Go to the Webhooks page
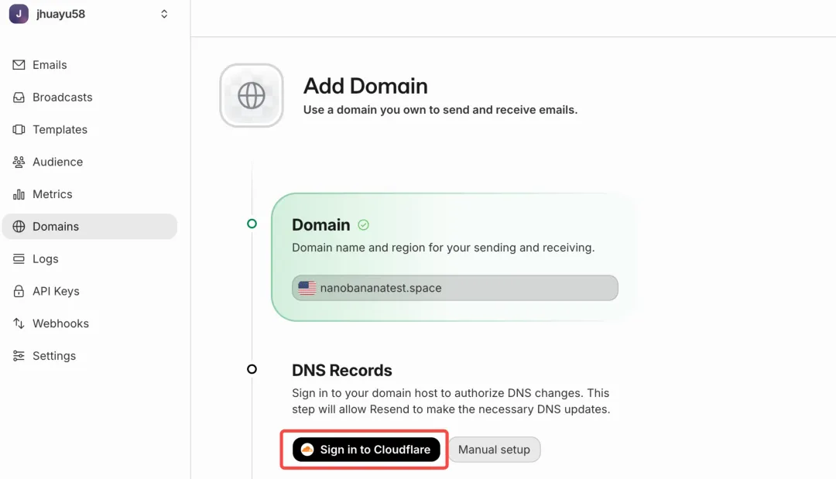Image resolution: width=836 pixels, height=479 pixels. [60, 323]
